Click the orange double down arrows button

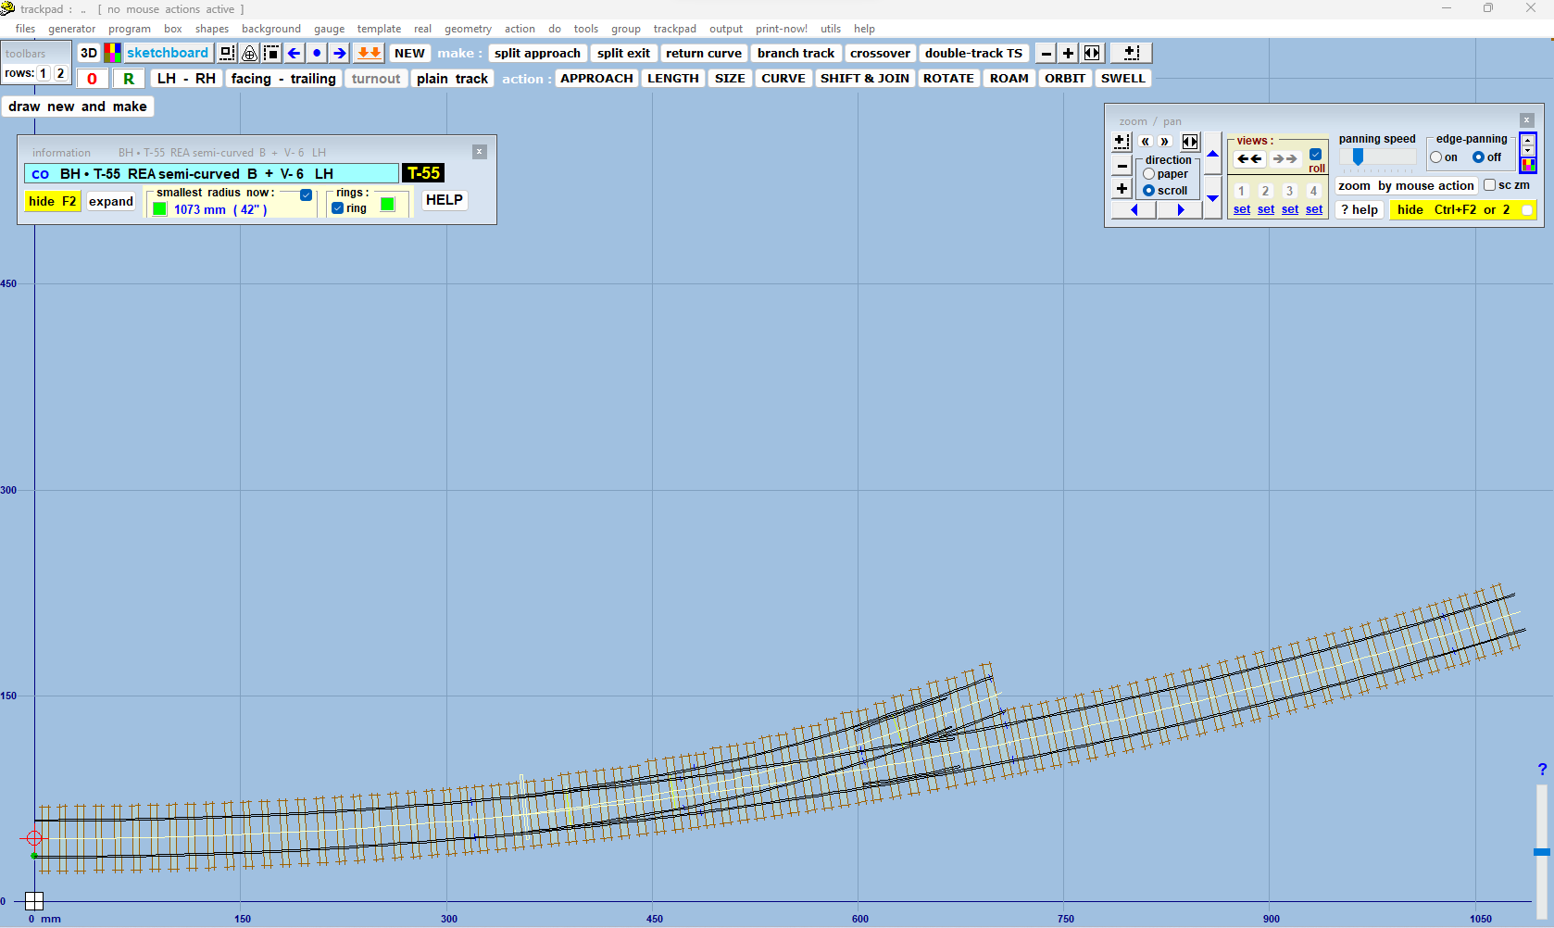tap(370, 53)
